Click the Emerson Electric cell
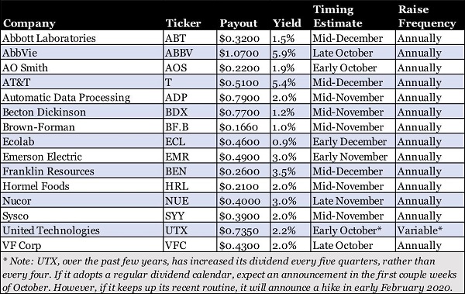Image resolution: width=465 pixels, height=294 pixels. (x=82, y=157)
